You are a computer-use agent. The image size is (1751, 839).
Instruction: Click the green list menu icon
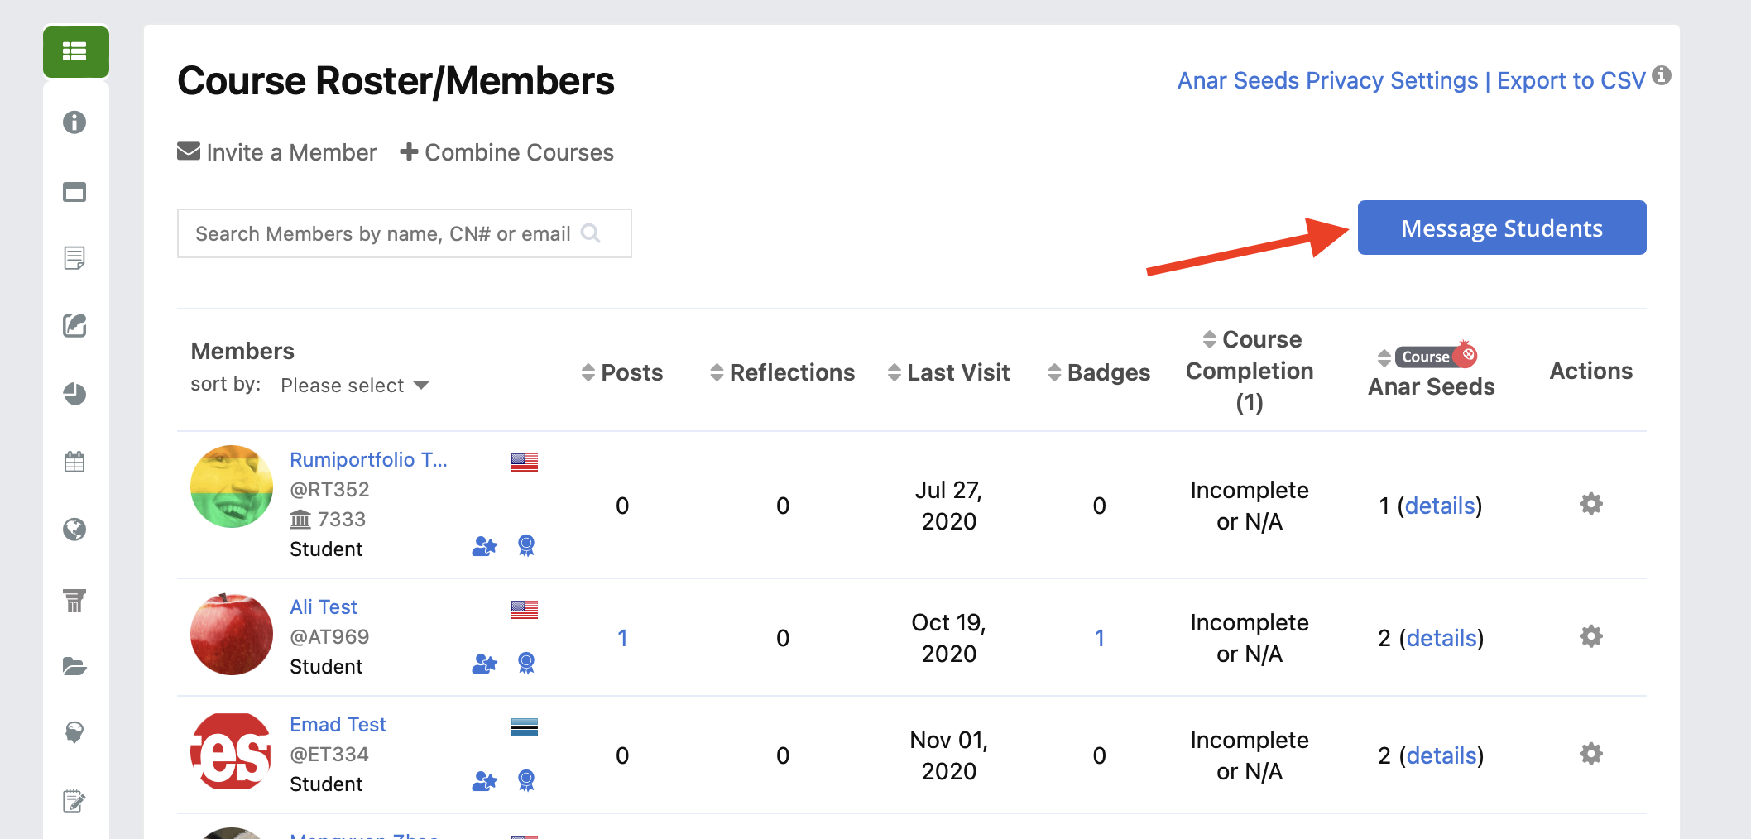pos(75,52)
